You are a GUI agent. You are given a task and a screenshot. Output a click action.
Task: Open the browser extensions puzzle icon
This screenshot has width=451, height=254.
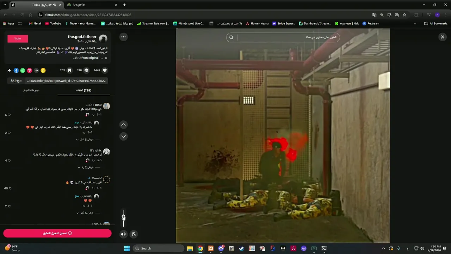(x=416, y=15)
